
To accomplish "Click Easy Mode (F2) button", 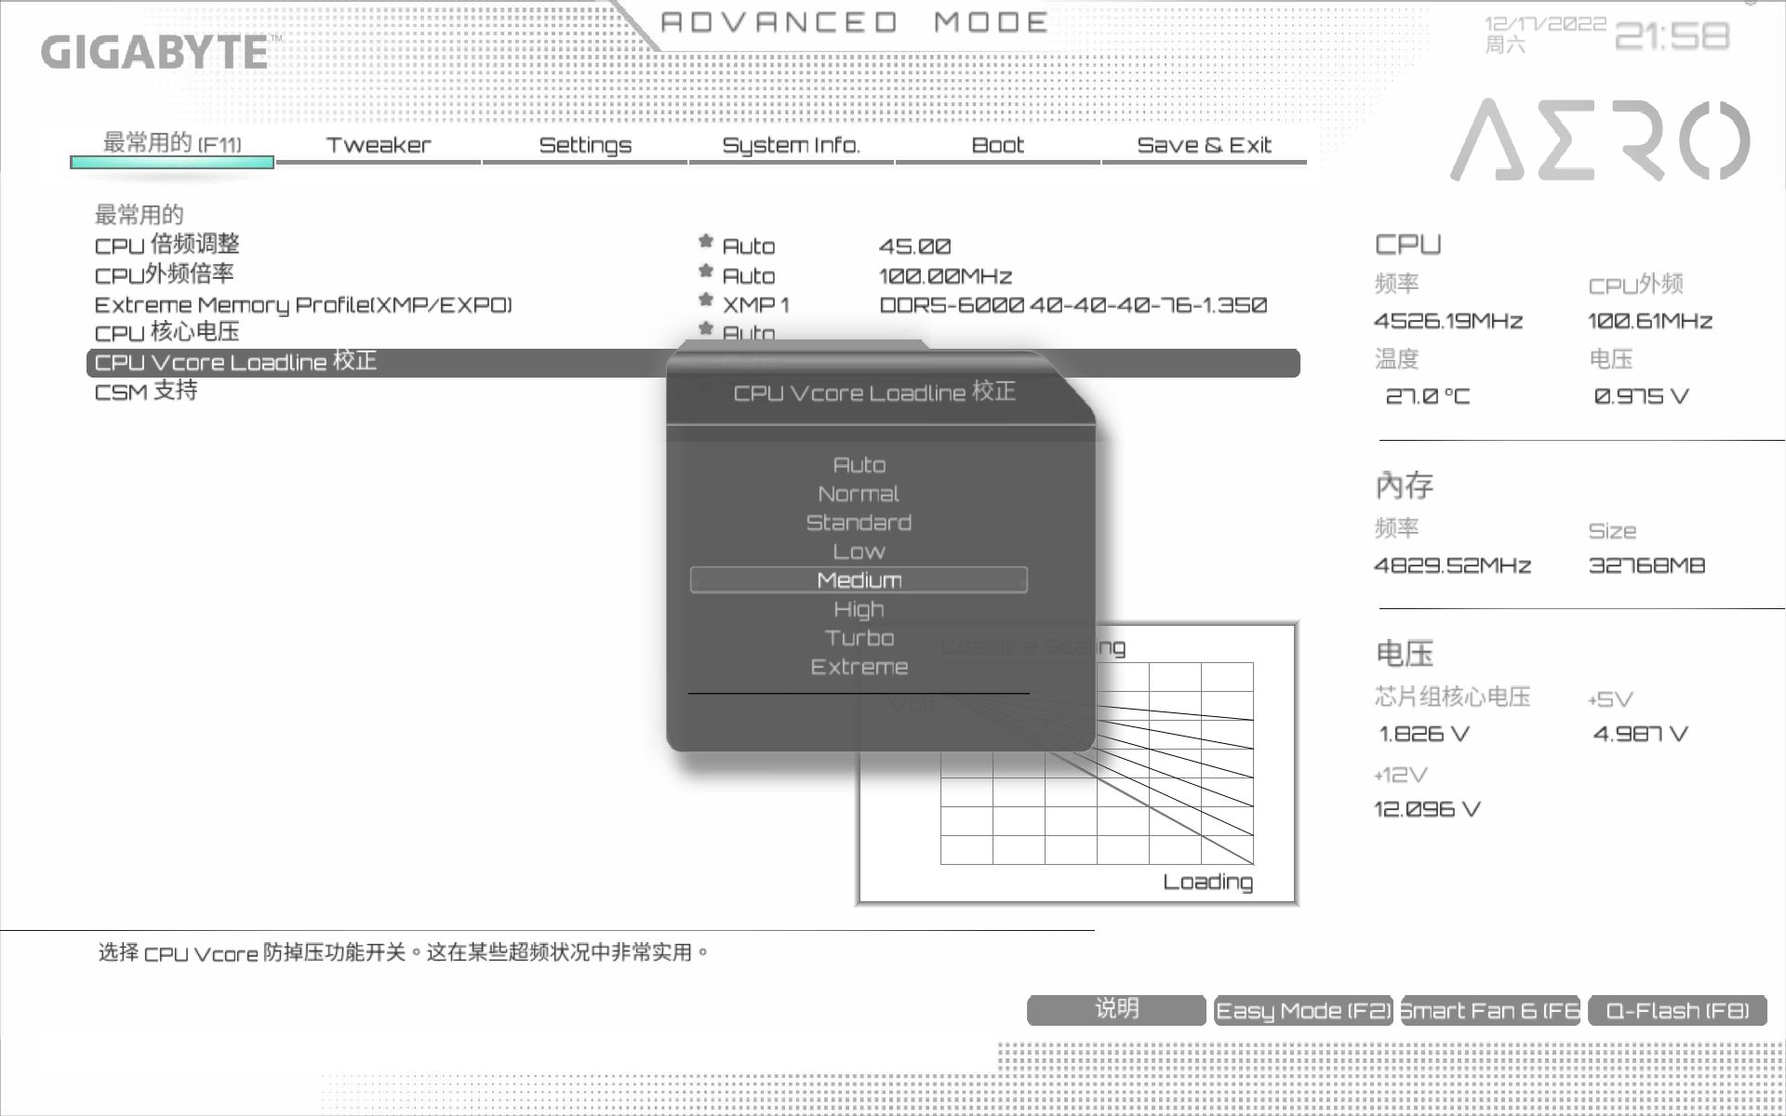I will [1302, 1011].
